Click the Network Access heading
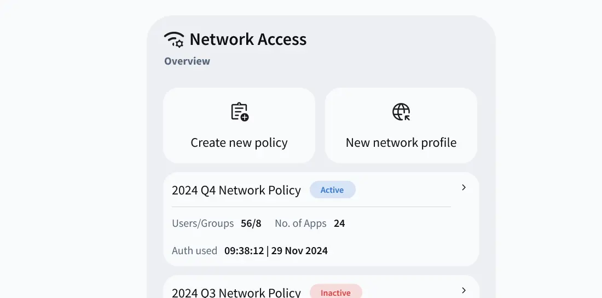This screenshot has width=602, height=298. pos(248,39)
